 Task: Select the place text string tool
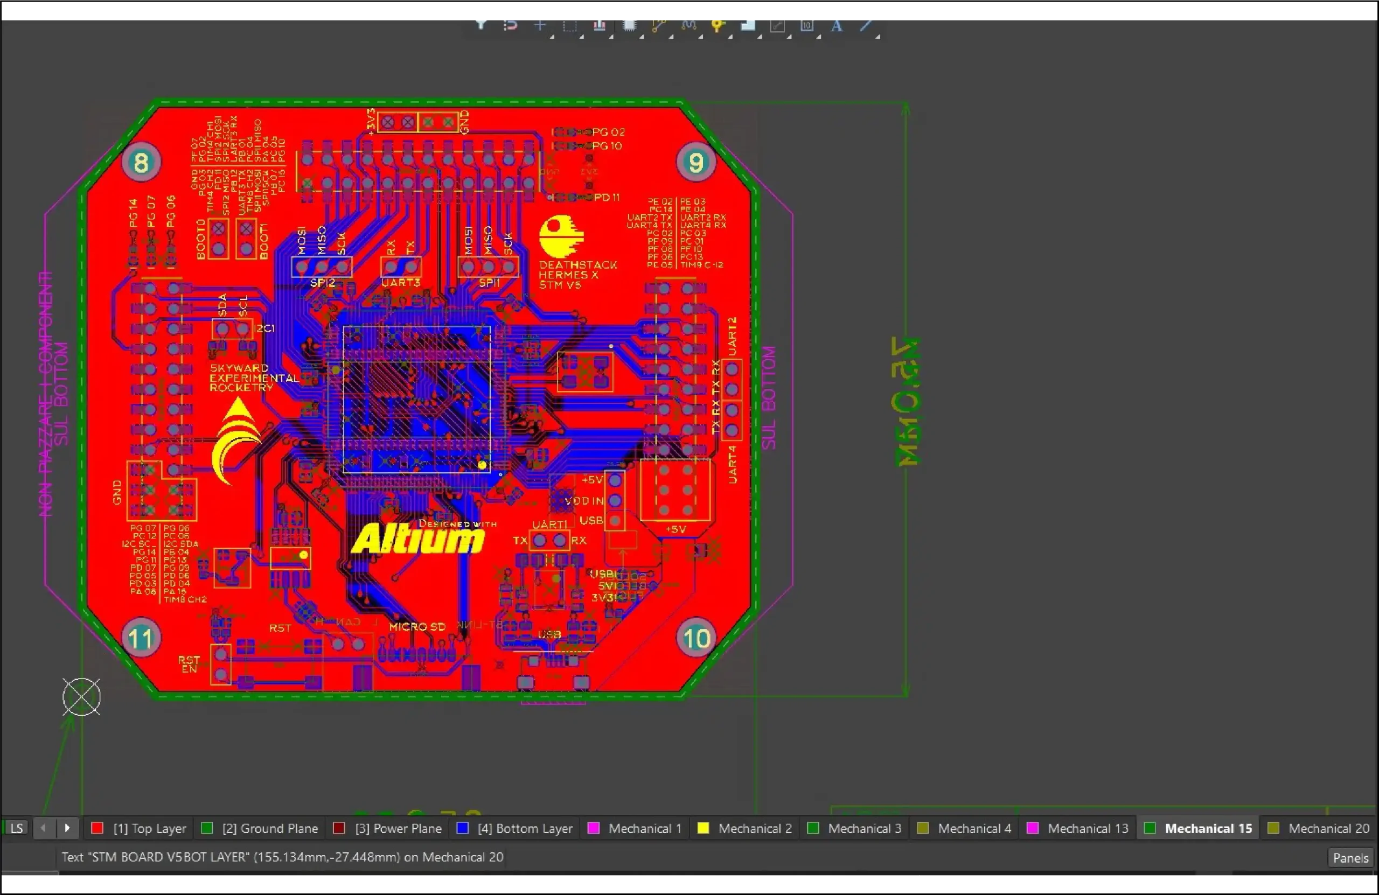point(836,25)
